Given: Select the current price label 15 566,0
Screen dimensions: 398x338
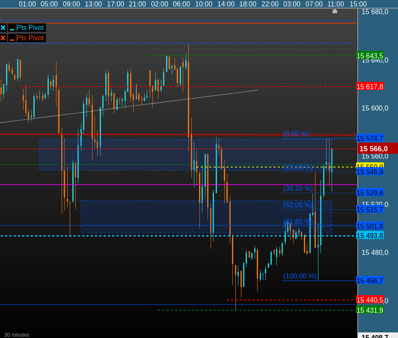Looking at the screenshot, I should [x=378, y=149].
